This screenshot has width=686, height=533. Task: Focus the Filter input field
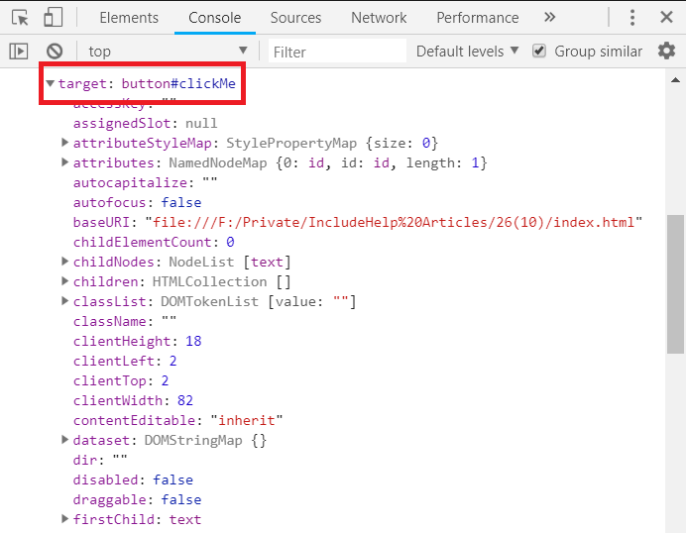[x=337, y=52]
